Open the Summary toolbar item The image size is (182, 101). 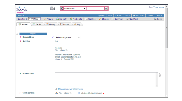(118, 19)
